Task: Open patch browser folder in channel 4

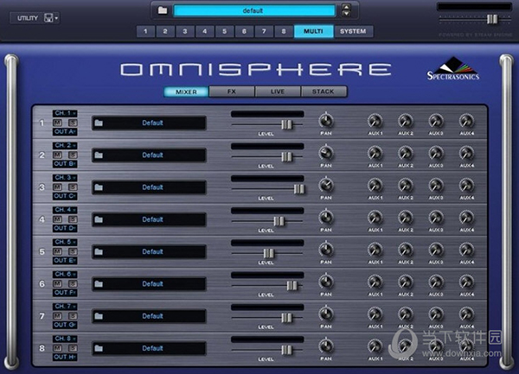Action: pyautogui.click(x=99, y=219)
